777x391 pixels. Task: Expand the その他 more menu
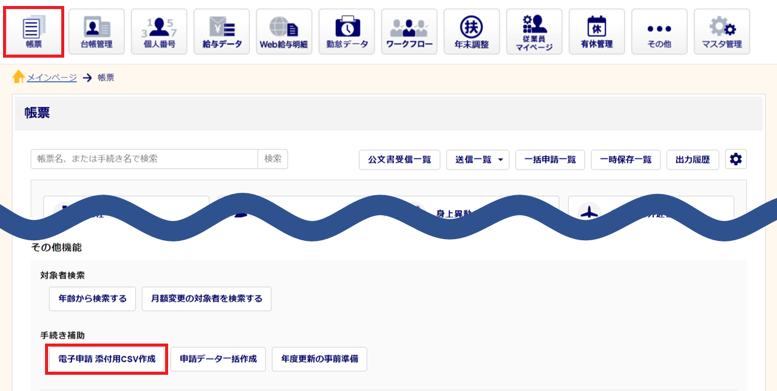[659, 32]
